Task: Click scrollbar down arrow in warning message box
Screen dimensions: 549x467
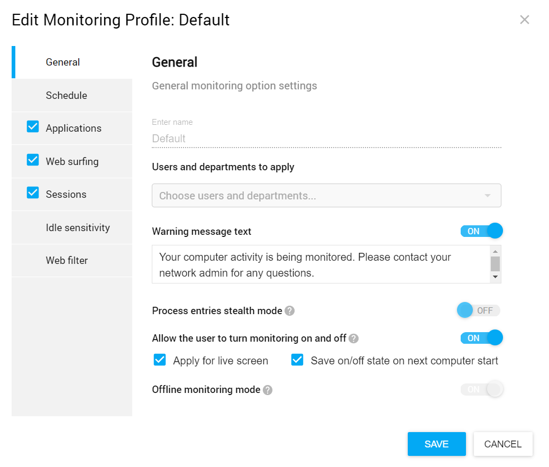Action: pyautogui.click(x=495, y=277)
